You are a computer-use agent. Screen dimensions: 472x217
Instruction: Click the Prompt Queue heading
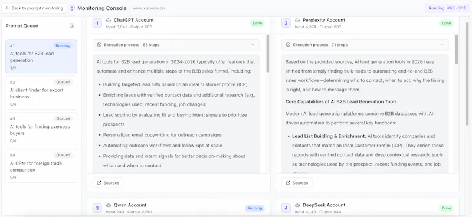click(22, 26)
